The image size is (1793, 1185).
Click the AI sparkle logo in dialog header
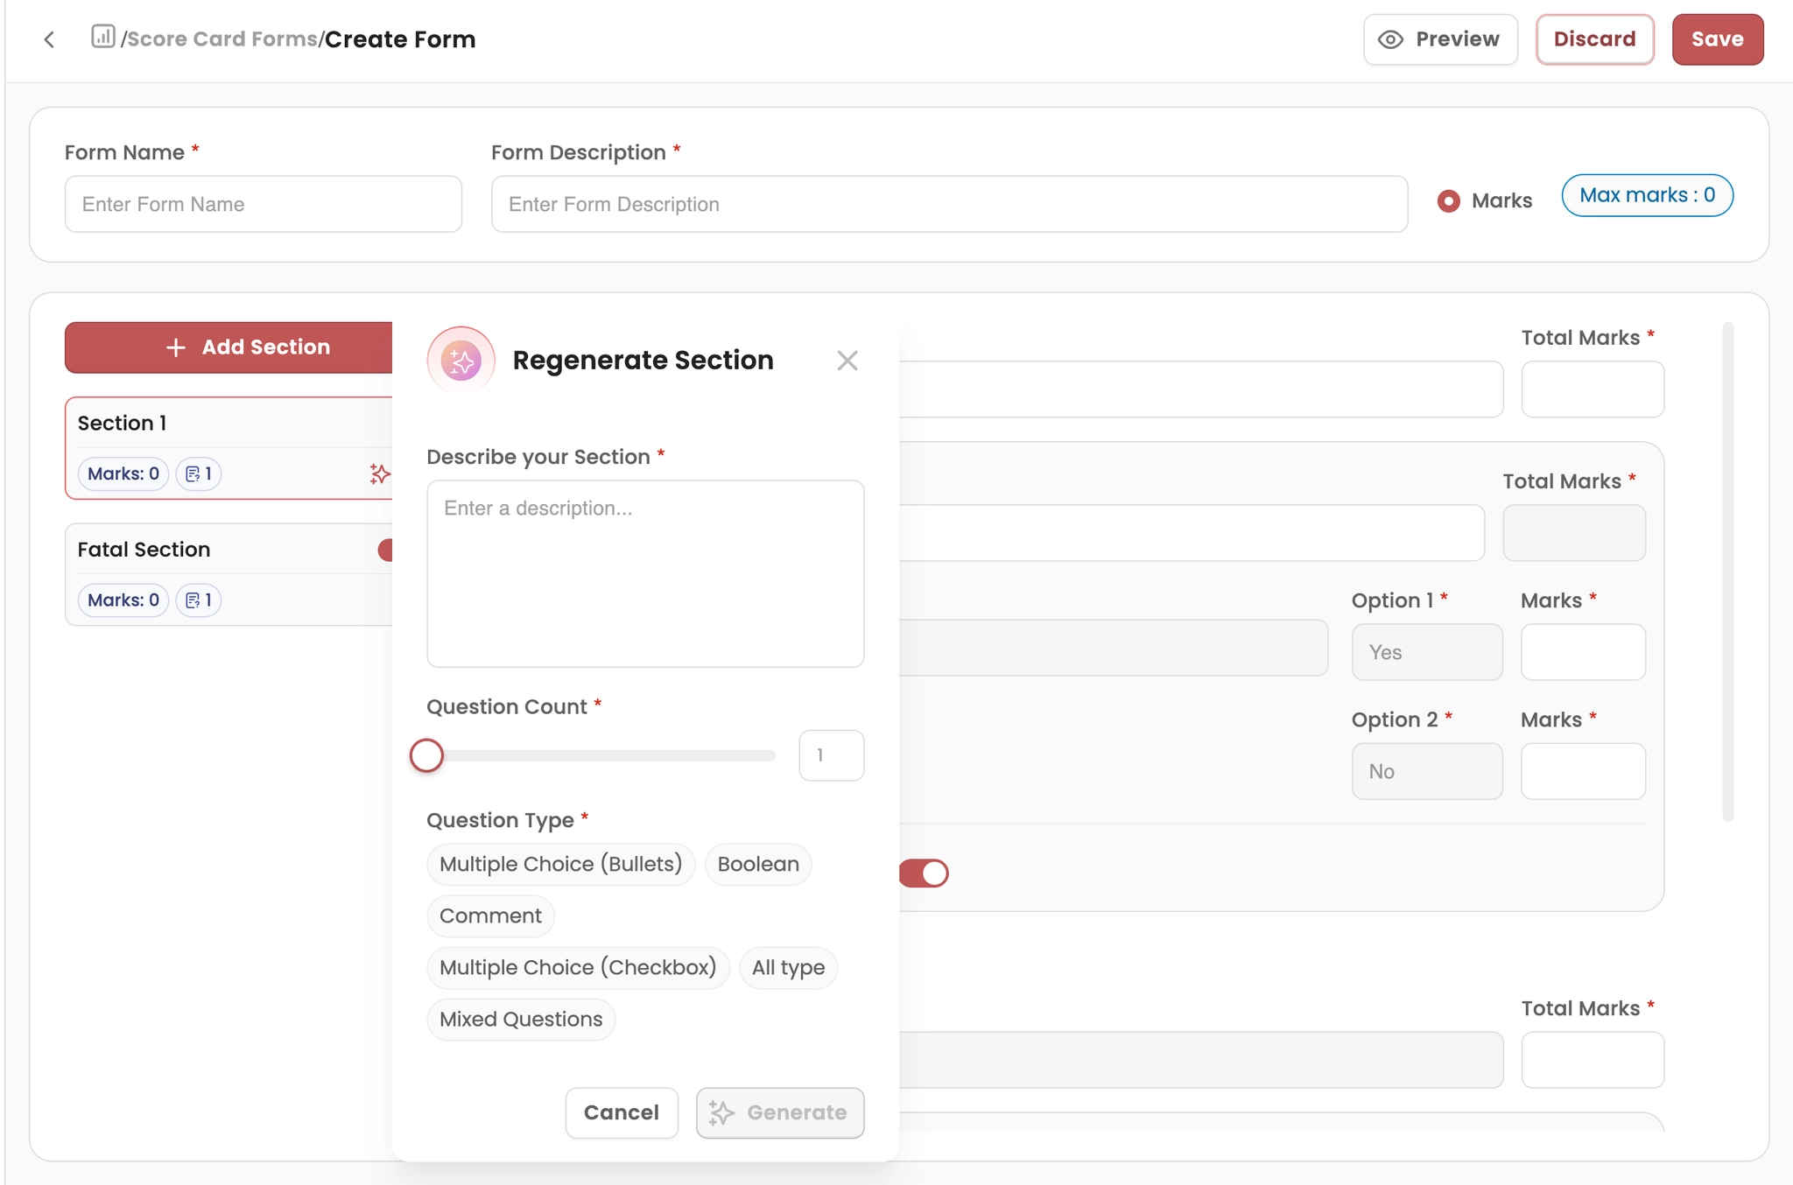(461, 361)
